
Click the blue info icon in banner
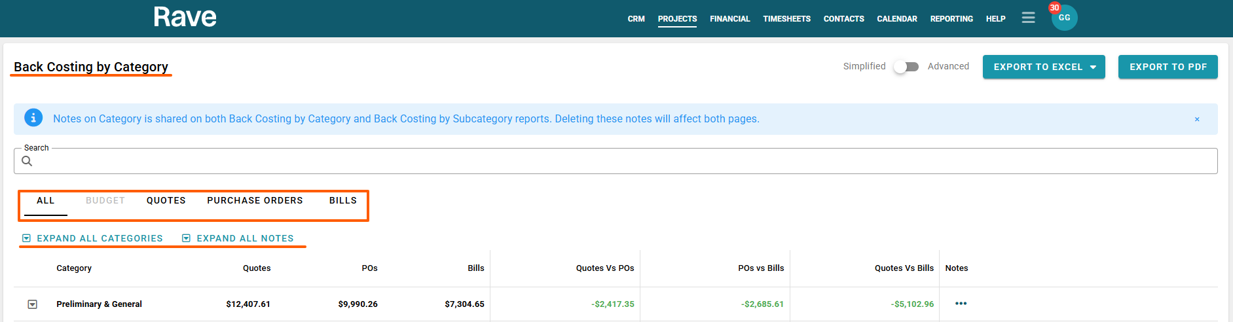(x=33, y=118)
